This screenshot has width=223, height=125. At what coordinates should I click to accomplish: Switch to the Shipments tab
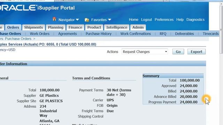click(33, 27)
